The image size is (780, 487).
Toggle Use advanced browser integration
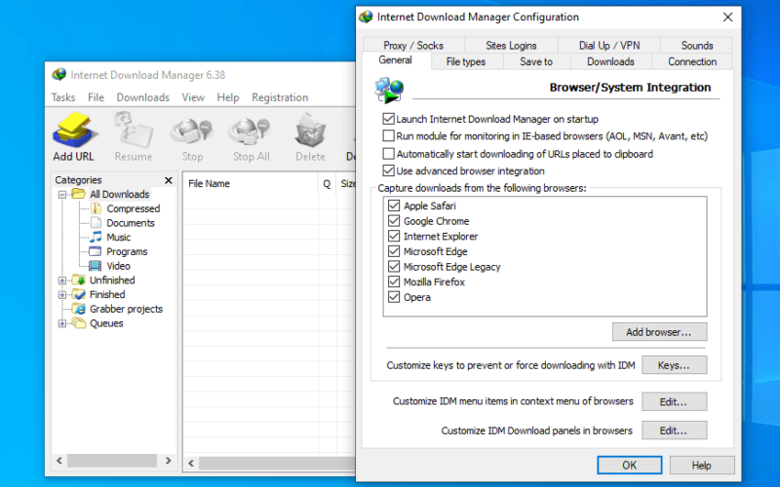388,170
